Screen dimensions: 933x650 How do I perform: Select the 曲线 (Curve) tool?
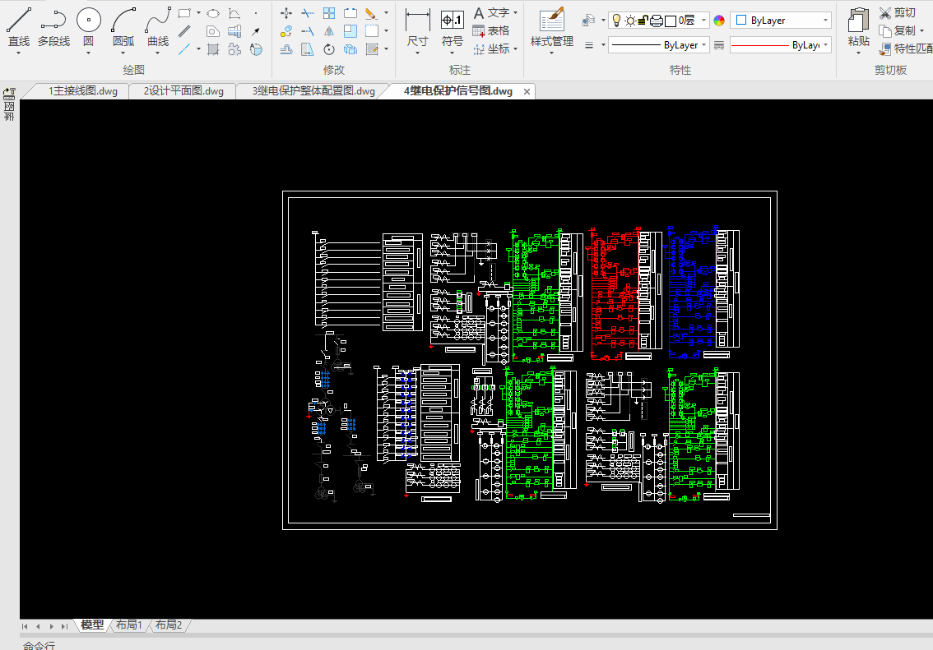(158, 26)
